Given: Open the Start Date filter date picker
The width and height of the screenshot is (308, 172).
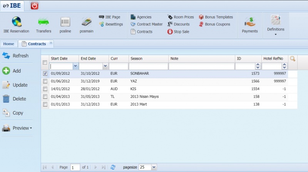Looking at the screenshot, I should point(75,66).
